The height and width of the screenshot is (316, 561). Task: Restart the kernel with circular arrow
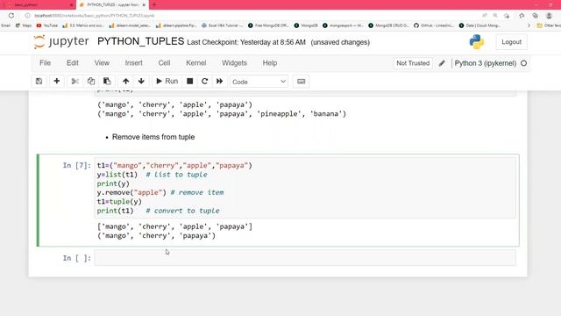click(204, 82)
